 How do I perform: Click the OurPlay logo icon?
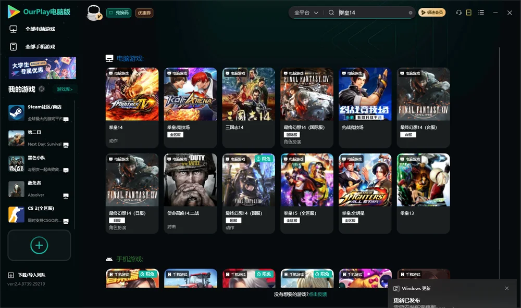coord(14,11)
